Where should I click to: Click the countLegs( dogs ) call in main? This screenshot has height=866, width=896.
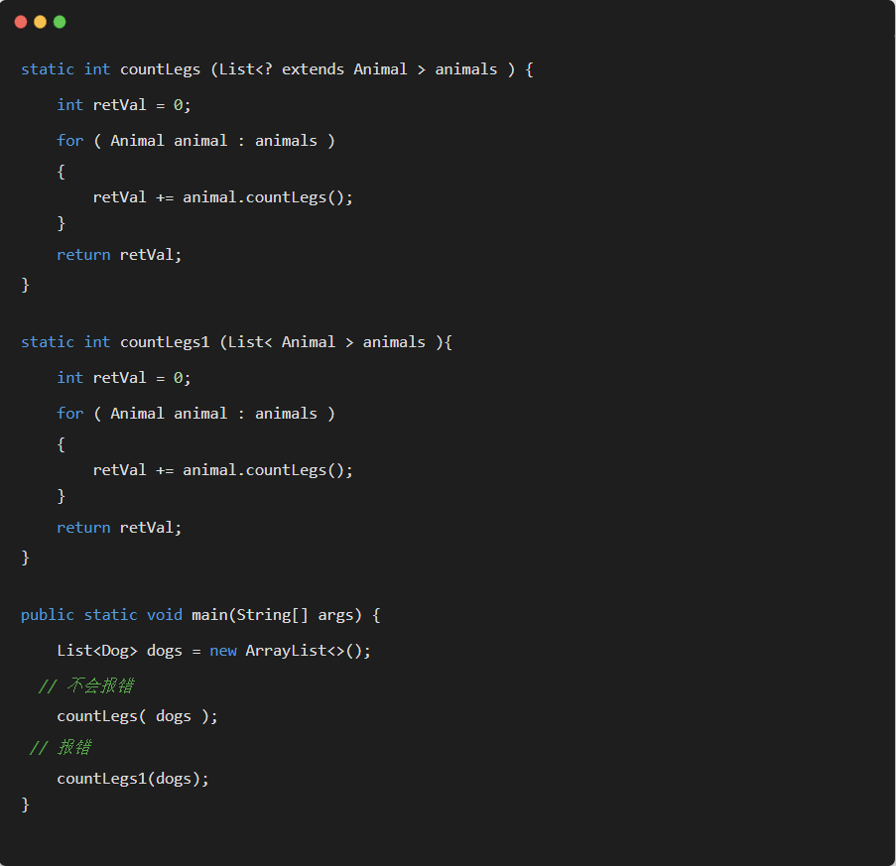(137, 716)
